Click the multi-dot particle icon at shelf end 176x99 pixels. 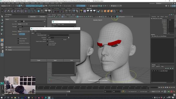coord(121,11)
